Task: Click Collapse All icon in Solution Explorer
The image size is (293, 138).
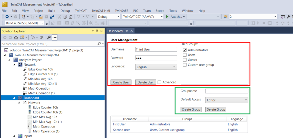Action: tap(41, 37)
